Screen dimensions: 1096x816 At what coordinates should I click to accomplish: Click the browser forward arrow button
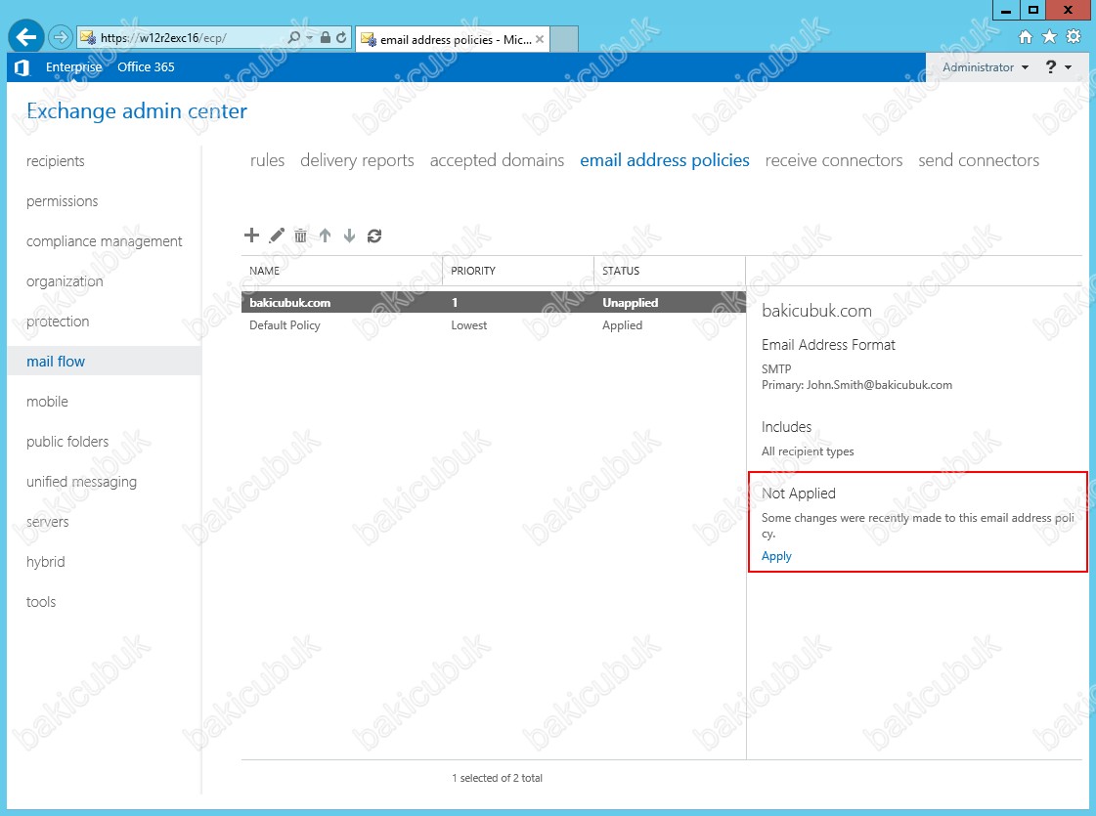point(61,37)
